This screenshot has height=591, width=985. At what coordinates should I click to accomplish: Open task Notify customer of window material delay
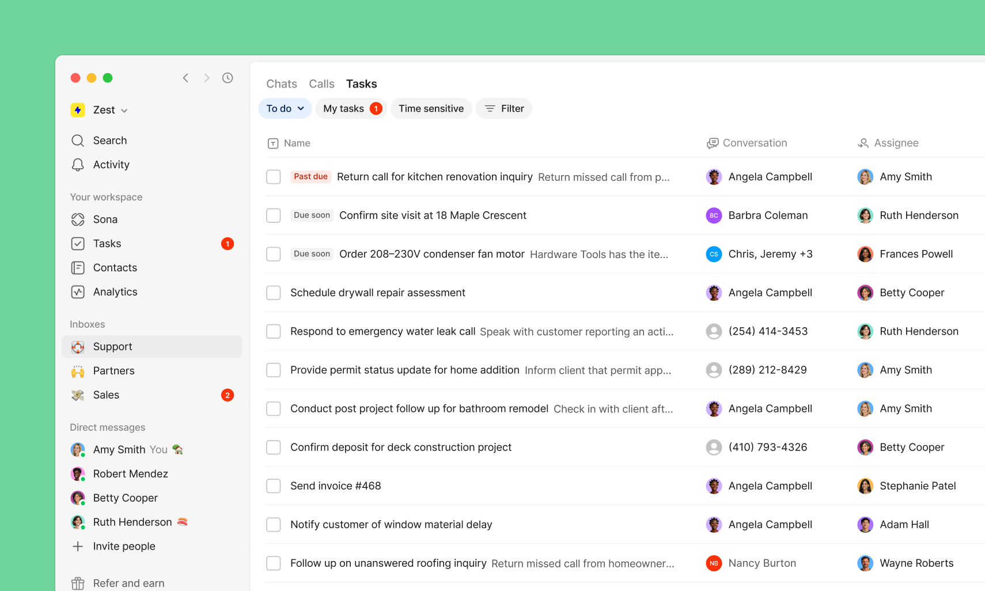(391, 525)
